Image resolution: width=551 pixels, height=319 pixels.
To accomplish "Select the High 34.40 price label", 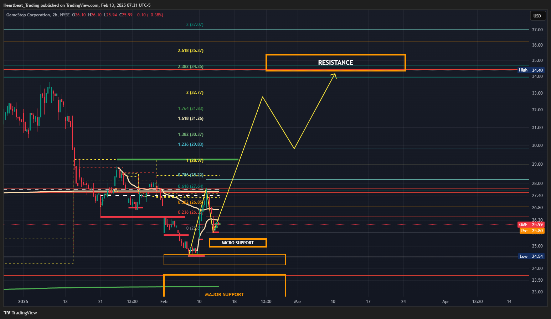I will [531, 70].
